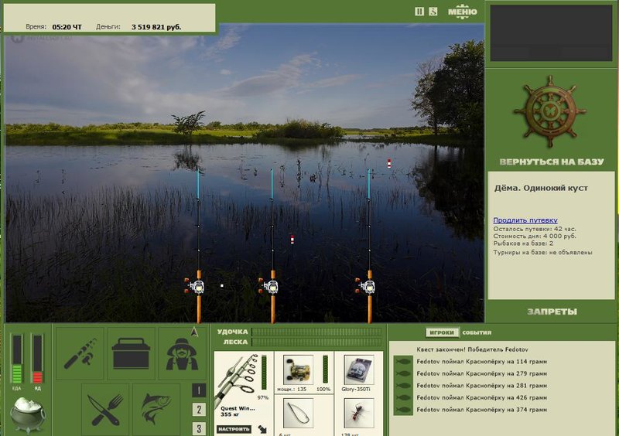Click the fish icon beside 374 грамм entry

tap(402, 410)
